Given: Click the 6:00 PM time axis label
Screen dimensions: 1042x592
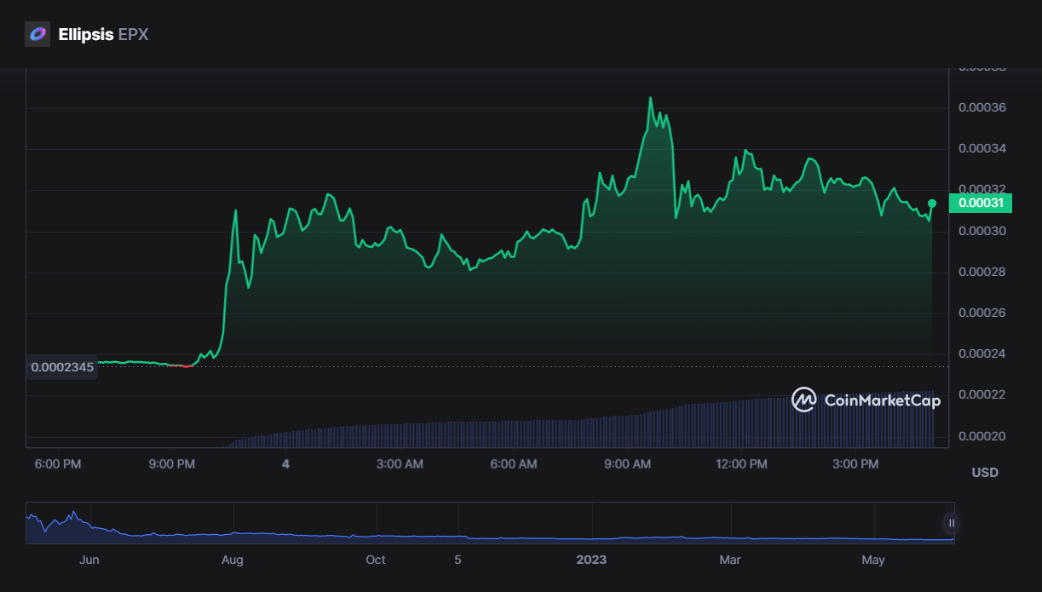Looking at the screenshot, I should click(x=58, y=464).
